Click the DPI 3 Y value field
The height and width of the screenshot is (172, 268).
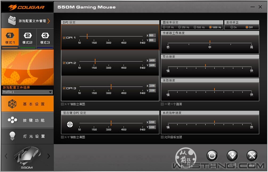click(152, 90)
